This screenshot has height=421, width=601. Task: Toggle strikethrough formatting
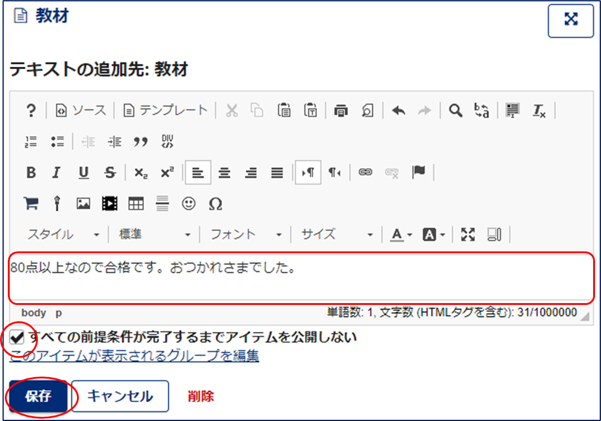click(110, 173)
